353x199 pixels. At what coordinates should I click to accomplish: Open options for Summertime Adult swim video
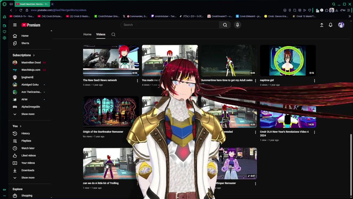[x=255, y=81]
